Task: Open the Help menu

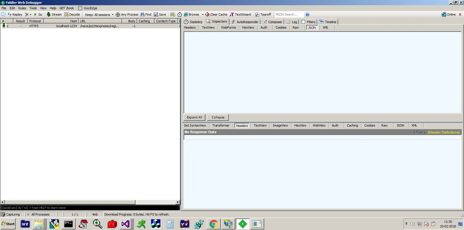Action: 53,8
